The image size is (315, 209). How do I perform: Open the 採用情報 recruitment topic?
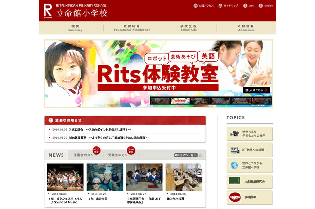(250, 197)
